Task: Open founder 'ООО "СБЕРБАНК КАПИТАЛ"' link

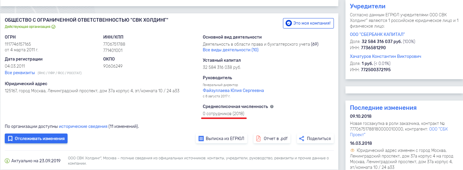Action: click(378, 34)
